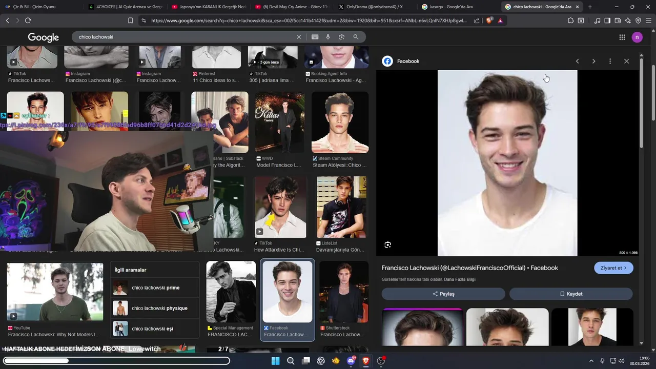Screen dimensions: 656x369
Task: Open the Special Management black-and-white thumbnail
Action: click(x=231, y=292)
